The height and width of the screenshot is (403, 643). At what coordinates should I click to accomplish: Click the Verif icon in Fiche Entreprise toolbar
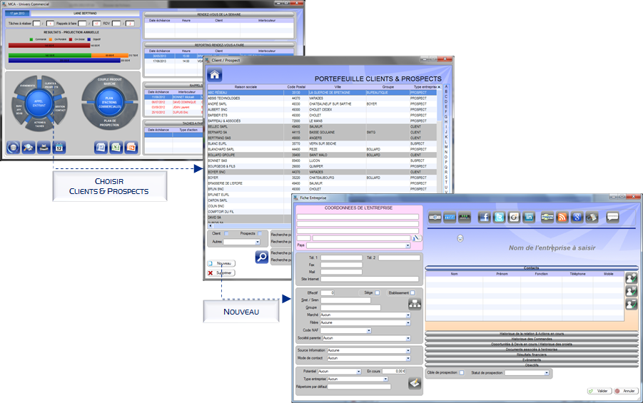(450, 217)
